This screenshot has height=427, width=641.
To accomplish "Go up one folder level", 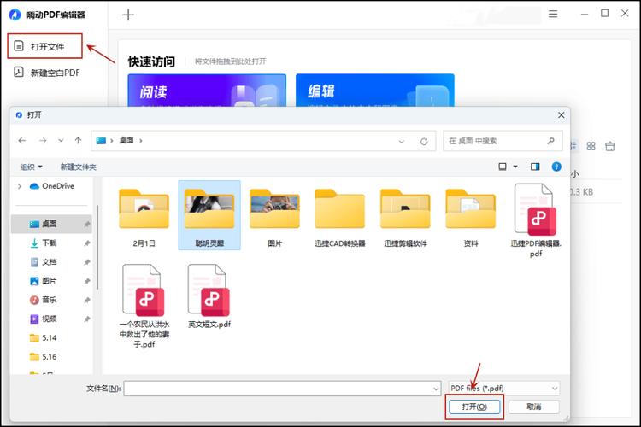I will (78, 141).
